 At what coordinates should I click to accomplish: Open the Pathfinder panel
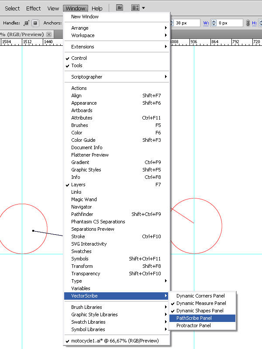coord(117,214)
